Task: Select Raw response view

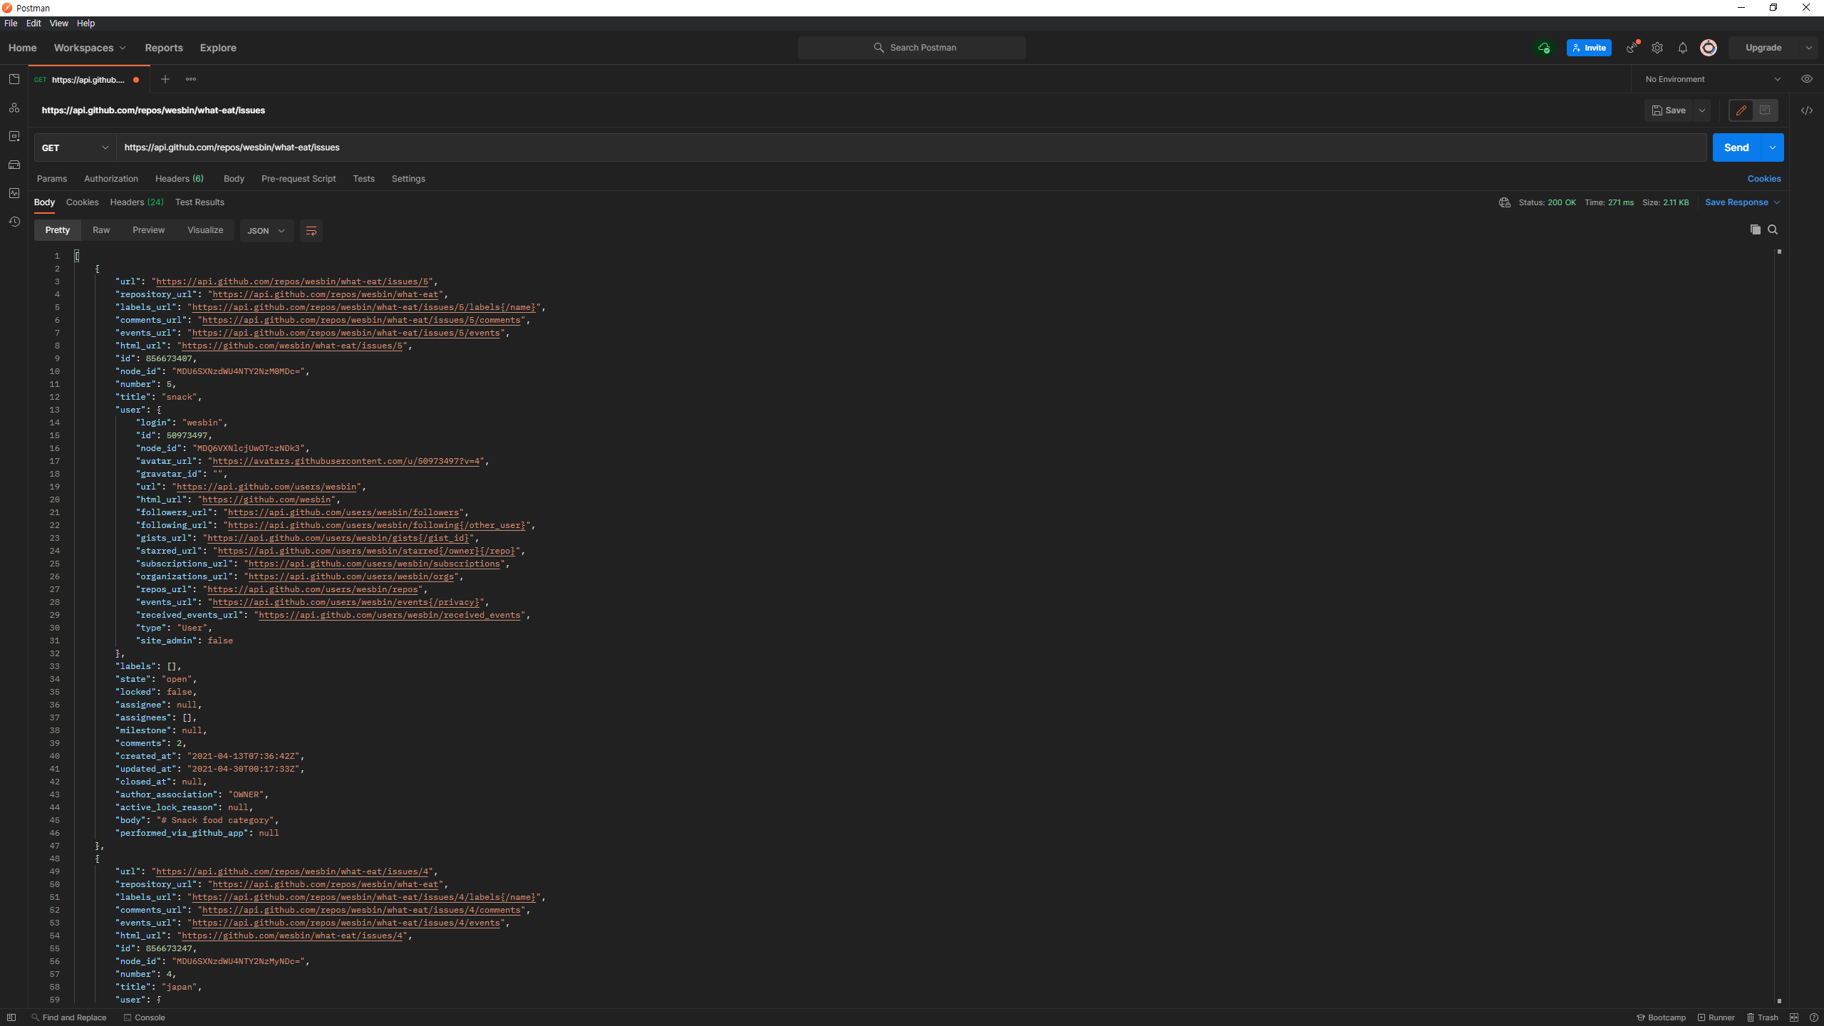Action: pos(101,230)
